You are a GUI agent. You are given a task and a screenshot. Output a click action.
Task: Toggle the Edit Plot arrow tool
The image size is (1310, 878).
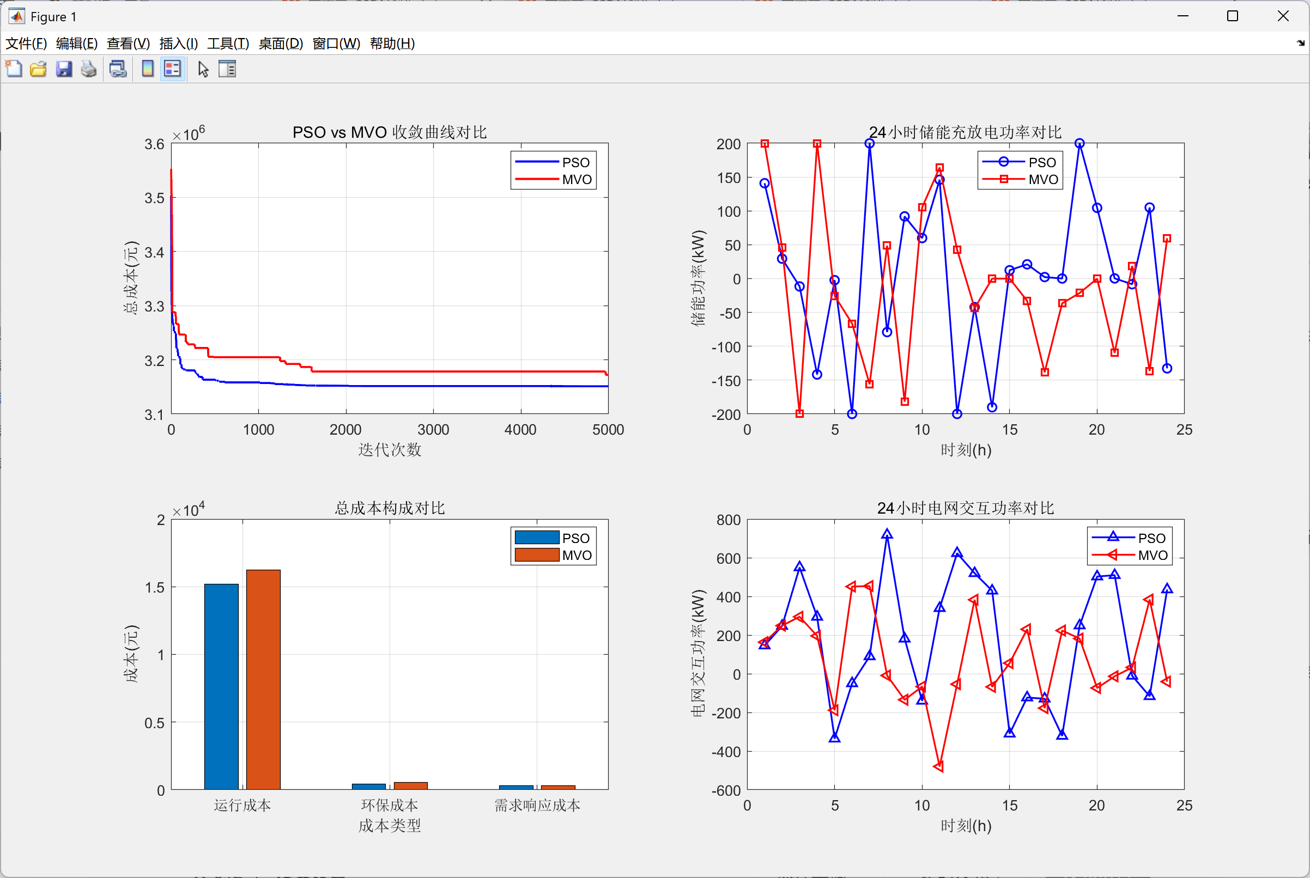coord(203,69)
